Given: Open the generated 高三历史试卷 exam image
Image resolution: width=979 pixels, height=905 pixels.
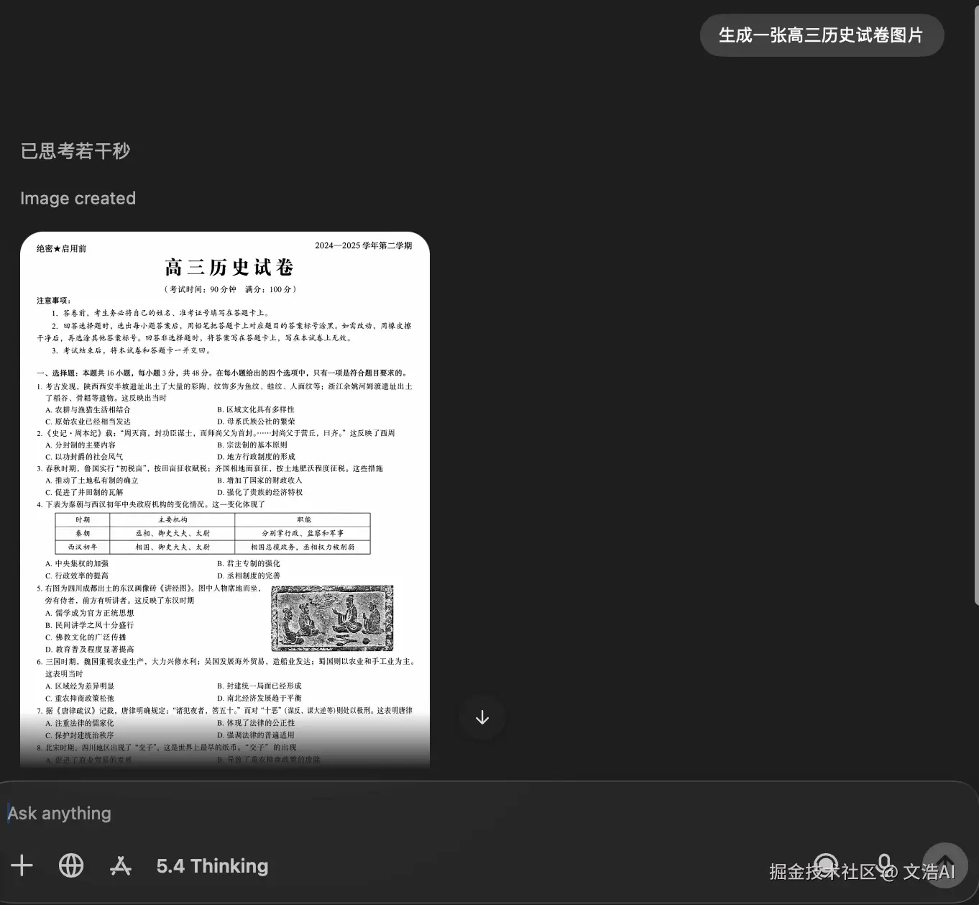Looking at the screenshot, I should (224, 500).
